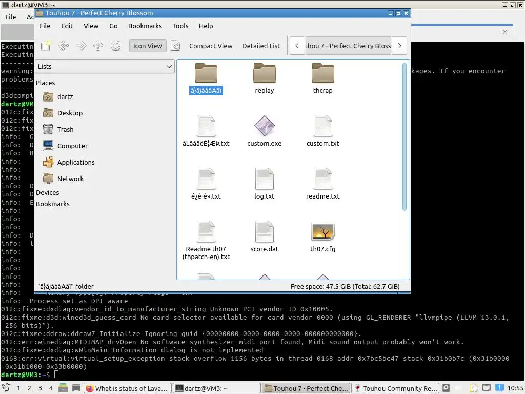
Task: Click the volume icon in system tray
Action: pyautogui.click(x=459, y=388)
